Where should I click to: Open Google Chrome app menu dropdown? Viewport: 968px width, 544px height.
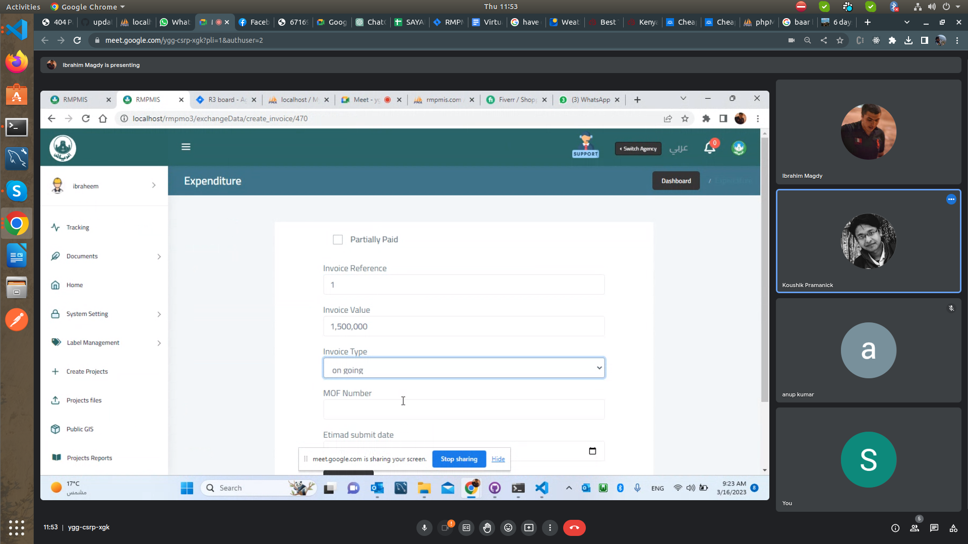(x=88, y=7)
